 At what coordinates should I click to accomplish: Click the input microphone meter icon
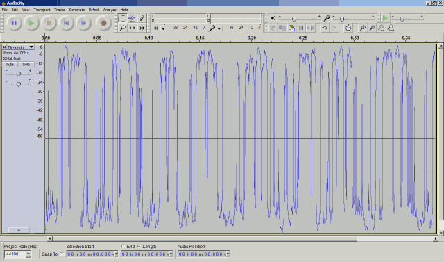pos(212,28)
